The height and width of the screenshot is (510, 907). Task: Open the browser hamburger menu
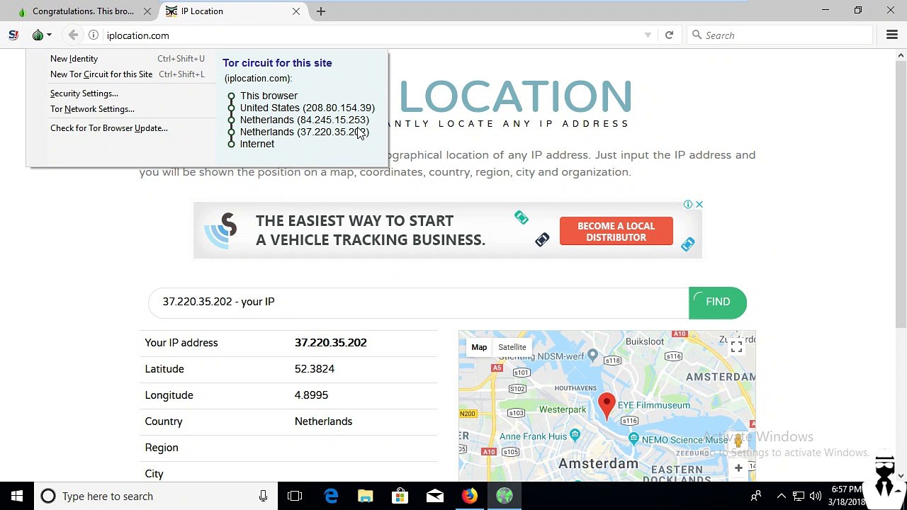(892, 35)
